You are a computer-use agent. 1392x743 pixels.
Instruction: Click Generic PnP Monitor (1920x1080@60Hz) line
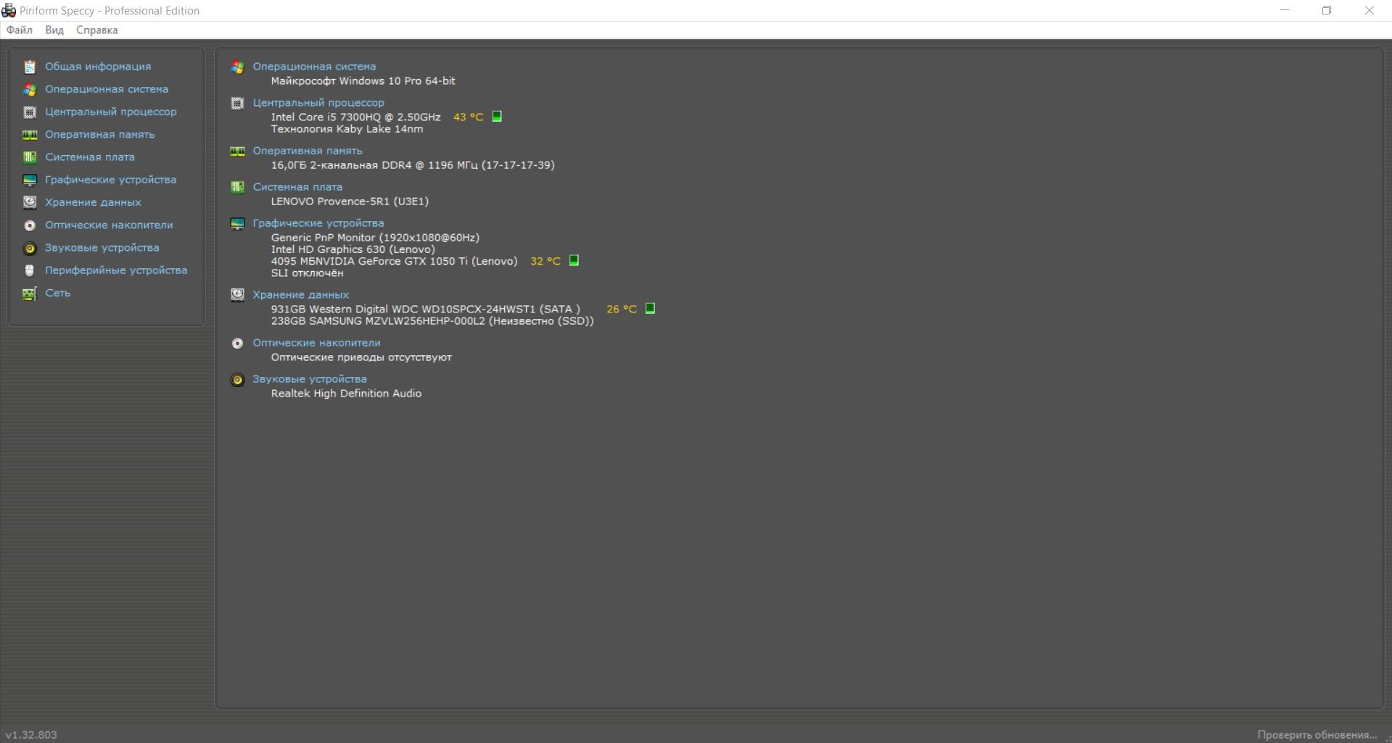(x=375, y=238)
